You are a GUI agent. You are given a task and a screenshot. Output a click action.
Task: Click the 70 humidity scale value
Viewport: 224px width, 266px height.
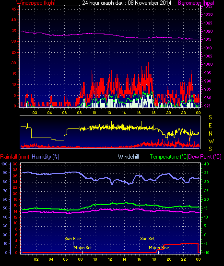5,191
